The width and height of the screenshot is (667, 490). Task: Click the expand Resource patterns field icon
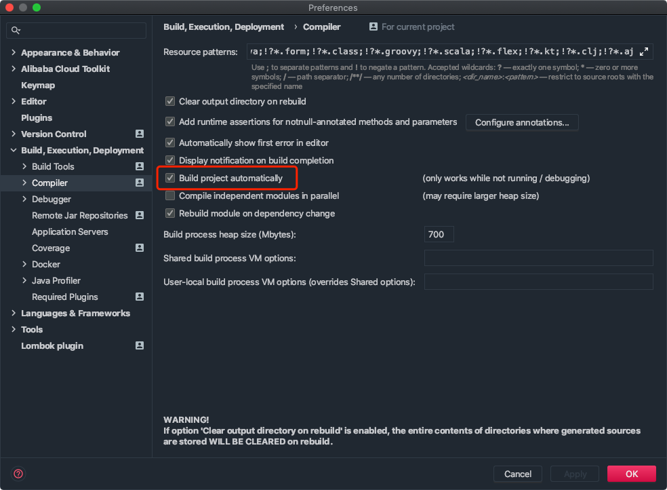[645, 52]
